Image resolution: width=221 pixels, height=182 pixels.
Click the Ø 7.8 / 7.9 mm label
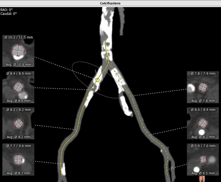click(203, 73)
